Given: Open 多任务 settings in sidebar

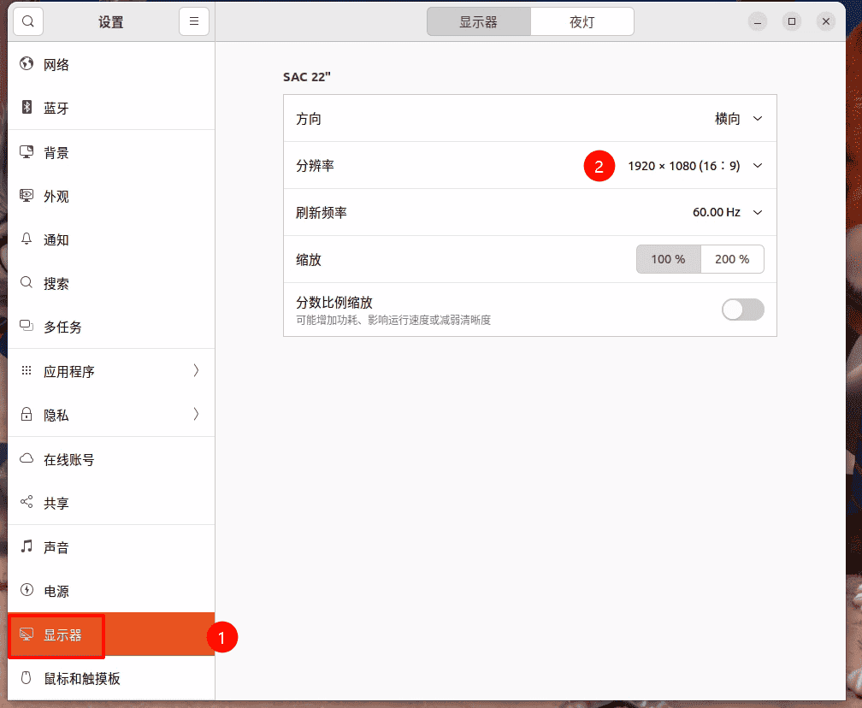Looking at the screenshot, I should point(111,327).
